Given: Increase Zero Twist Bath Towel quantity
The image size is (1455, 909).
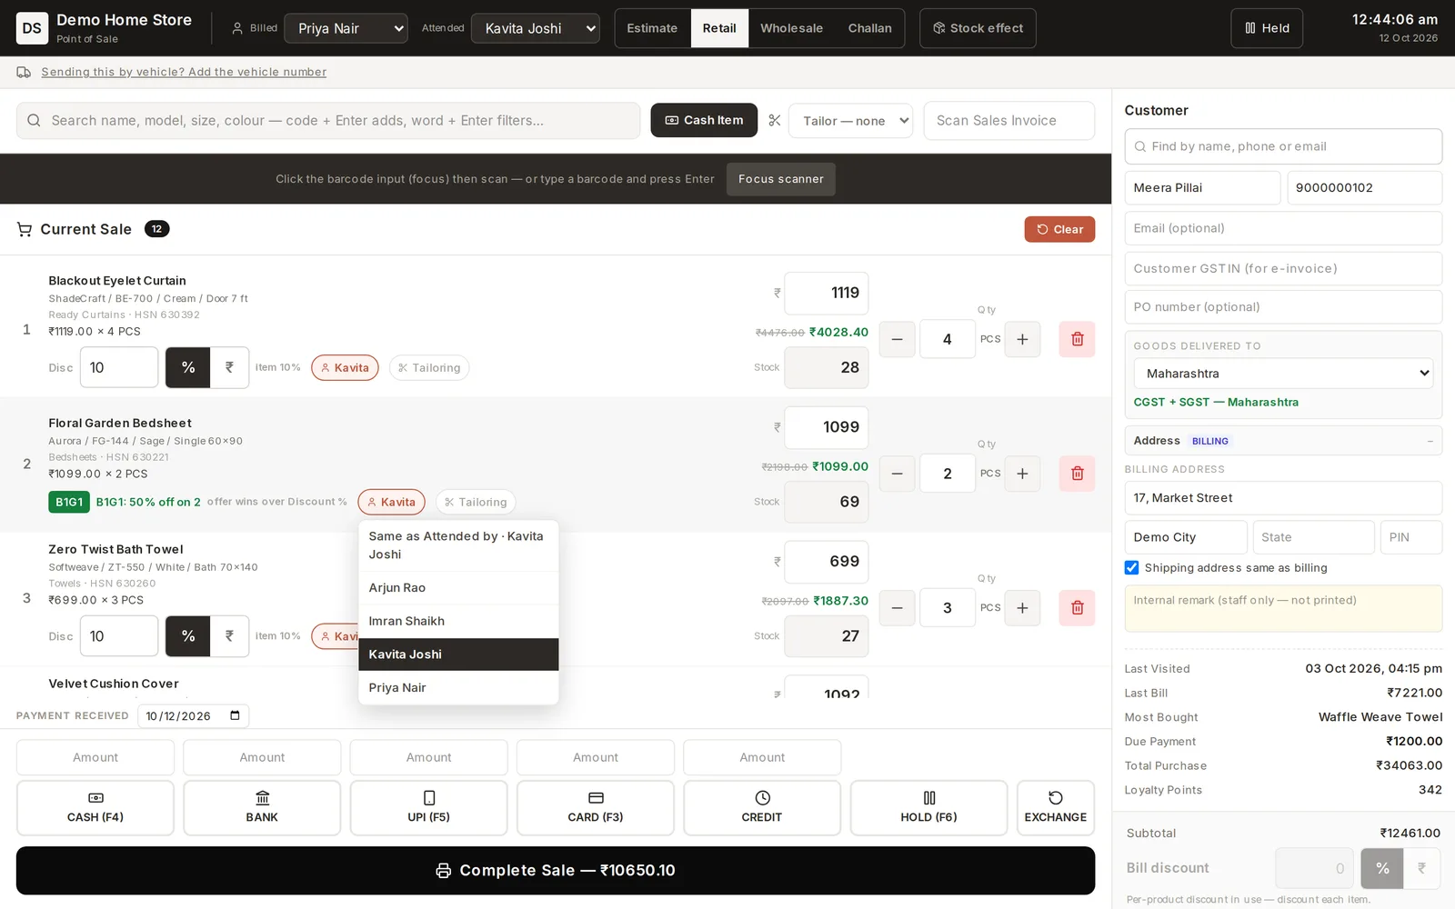Looking at the screenshot, I should coord(1022,608).
